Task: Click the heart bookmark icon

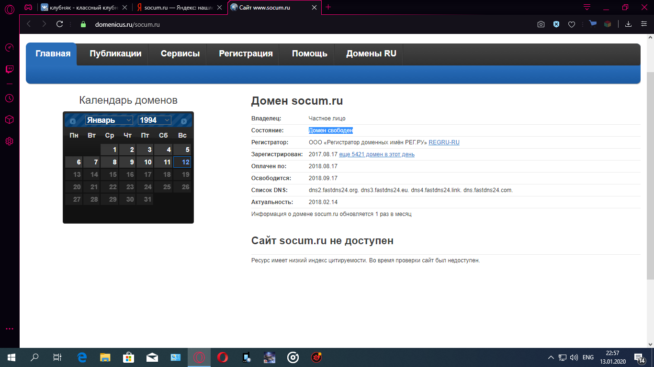Action: [571, 24]
